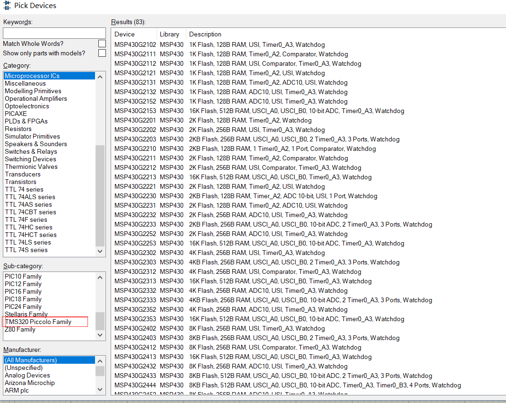This screenshot has height=403, width=506.
Task: Choose PIC24 Family sub-category
Action: (x=23, y=307)
